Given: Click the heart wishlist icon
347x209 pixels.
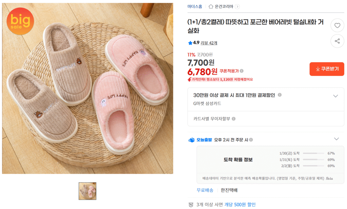Looking at the screenshot, I should [337, 25].
